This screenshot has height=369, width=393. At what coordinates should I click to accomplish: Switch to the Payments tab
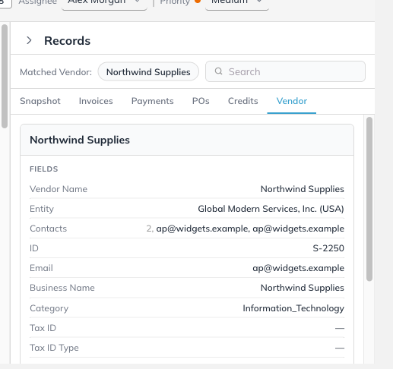[x=153, y=101]
